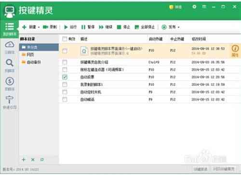
Task: Open the cloud scripts sidebar icon
Action: point(10,44)
